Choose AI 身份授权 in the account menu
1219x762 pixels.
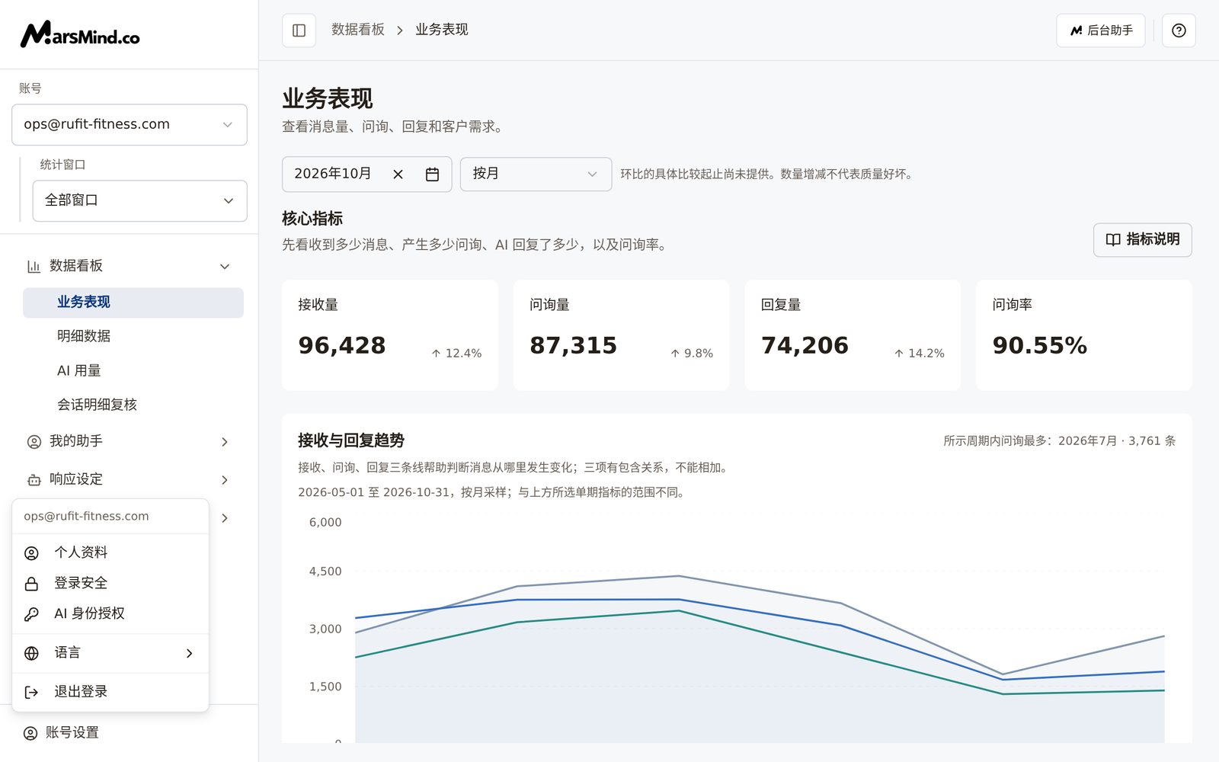tap(110, 613)
